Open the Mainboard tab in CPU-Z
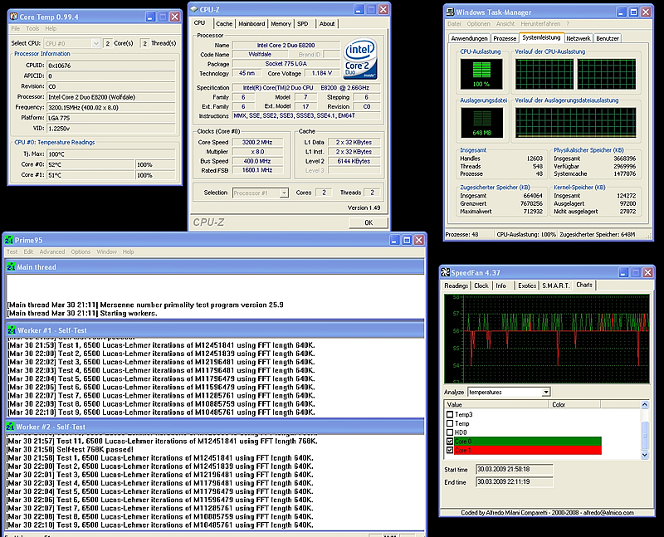Image resolution: width=664 pixels, height=537 pixels. click(x=251, y=24)
